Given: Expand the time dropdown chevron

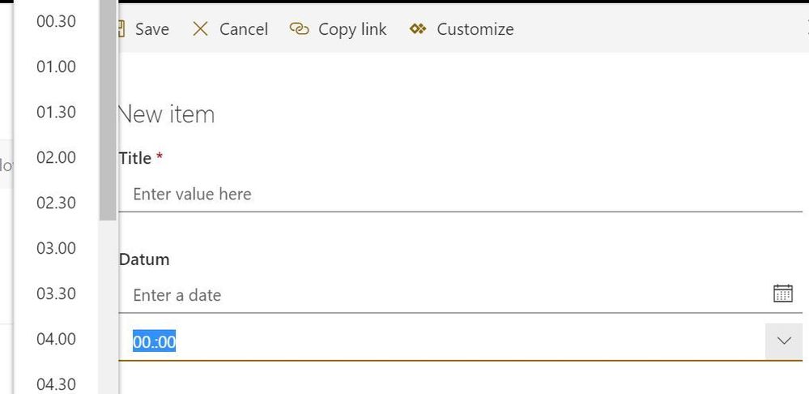Looking at the screenshot, I should click(x=783, y=341).
